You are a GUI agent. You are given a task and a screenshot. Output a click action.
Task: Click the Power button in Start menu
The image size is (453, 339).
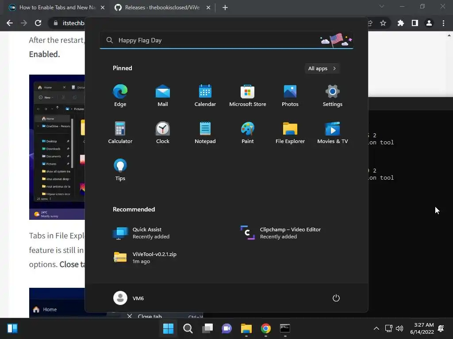tap(336, 298)
